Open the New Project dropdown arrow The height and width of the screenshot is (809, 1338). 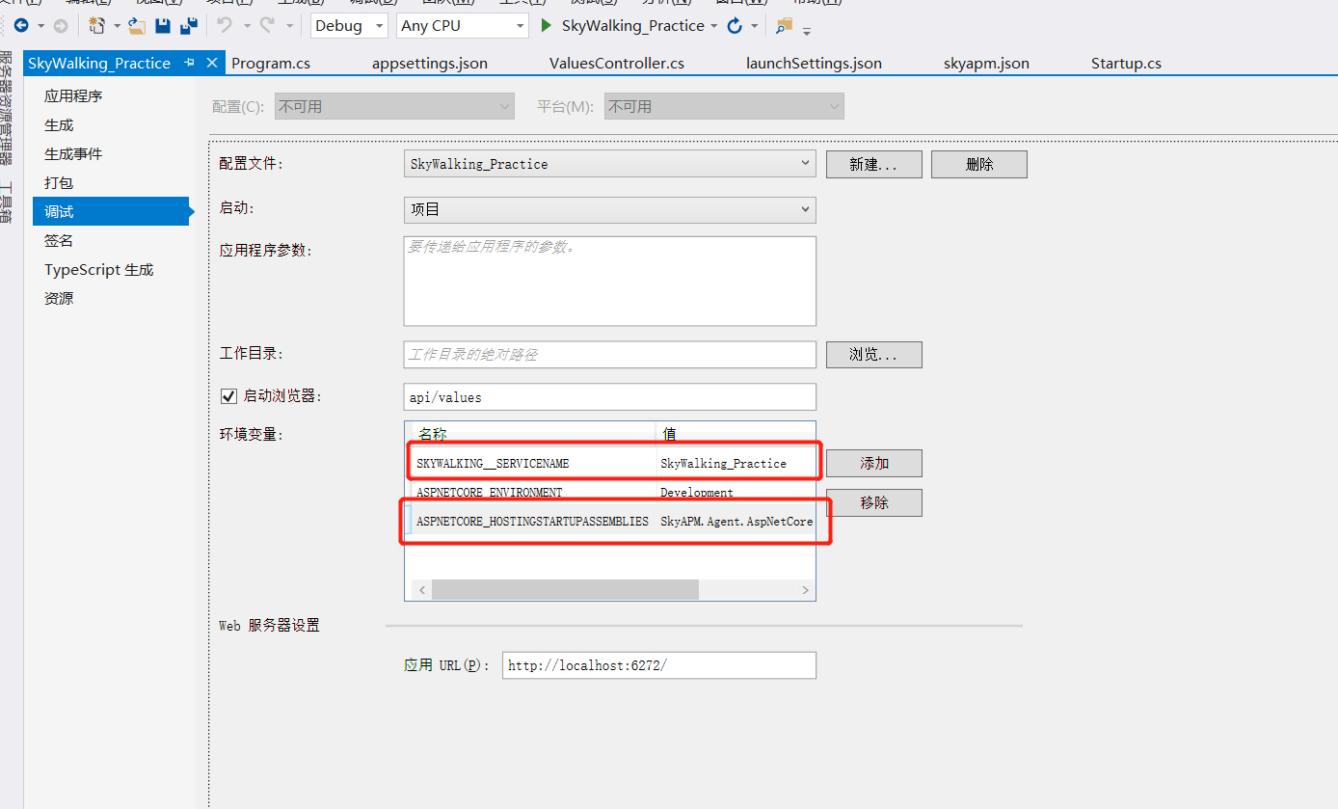[117, 26]
